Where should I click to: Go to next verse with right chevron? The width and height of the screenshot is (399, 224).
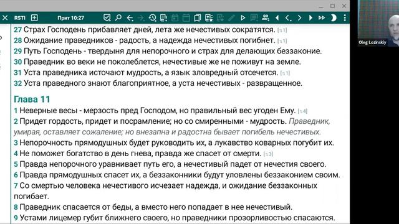coord(299,18)
